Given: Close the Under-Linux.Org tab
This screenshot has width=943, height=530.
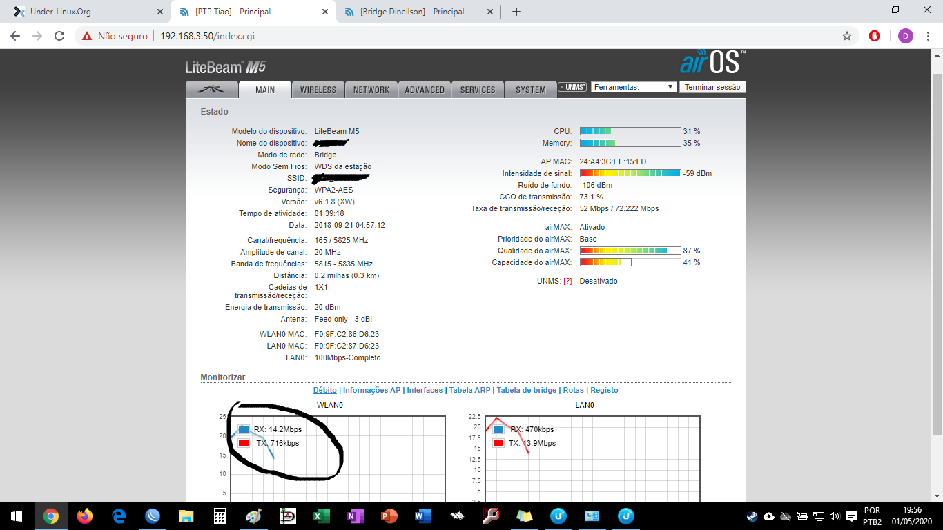Looking at the screenshot, I should 160,12.
